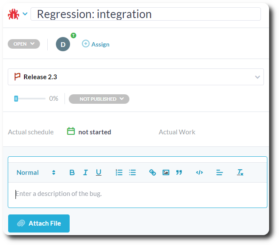279x245 pixels.
Task: Open the OPEN status dropdown
Action: tap(24, 44)
